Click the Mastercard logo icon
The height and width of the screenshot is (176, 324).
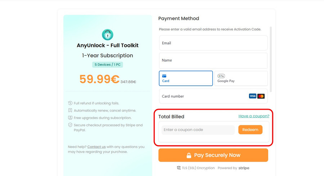point(261,96)
